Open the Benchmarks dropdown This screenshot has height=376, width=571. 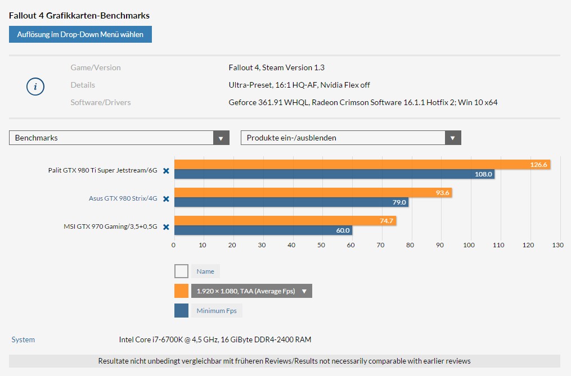[x=119, y=138]
